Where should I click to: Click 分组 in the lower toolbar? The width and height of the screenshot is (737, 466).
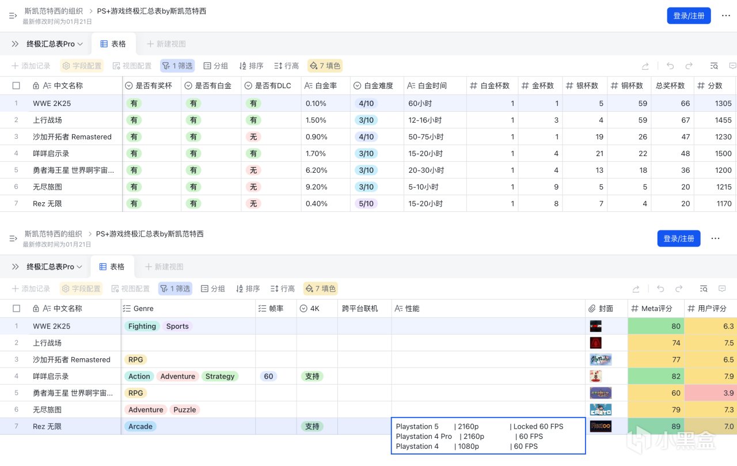pyautogui.click(x=213, y=289)
